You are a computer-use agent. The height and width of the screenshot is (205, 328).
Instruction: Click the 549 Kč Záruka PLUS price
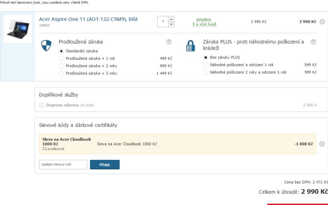click(x=310, y=65)
